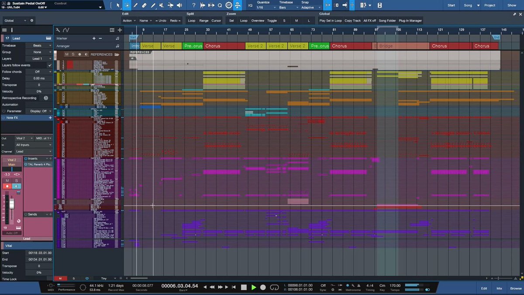Click the loop playback button
Screen dimensions: 524x295
(x=275, y=287)
